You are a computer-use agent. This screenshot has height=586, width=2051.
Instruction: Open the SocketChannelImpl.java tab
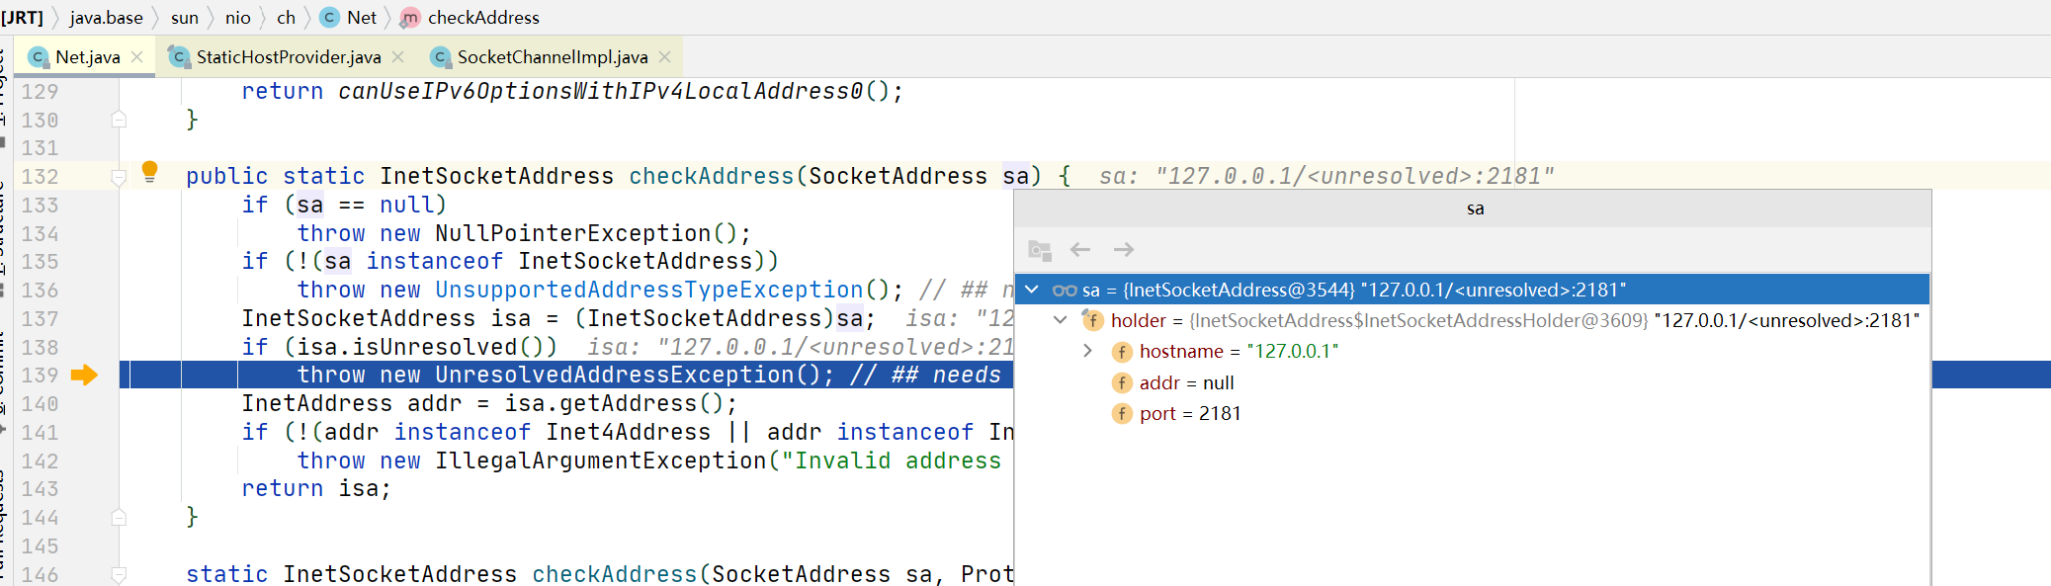coord(553,57)
